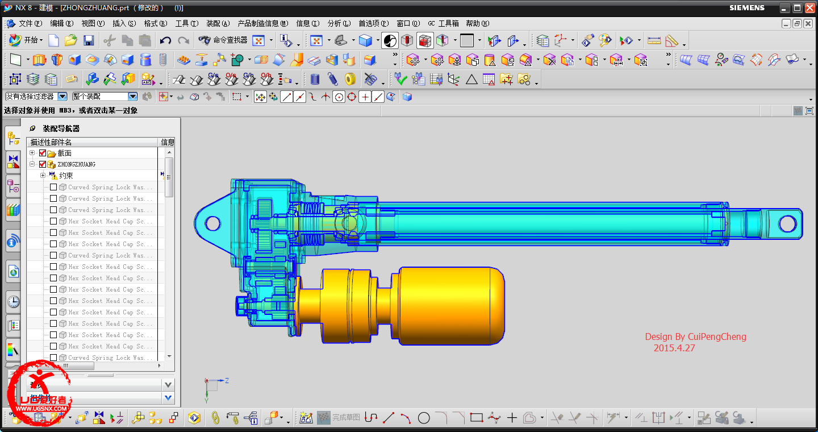Choose the Revolve feature icon

(x=56, y=60)
